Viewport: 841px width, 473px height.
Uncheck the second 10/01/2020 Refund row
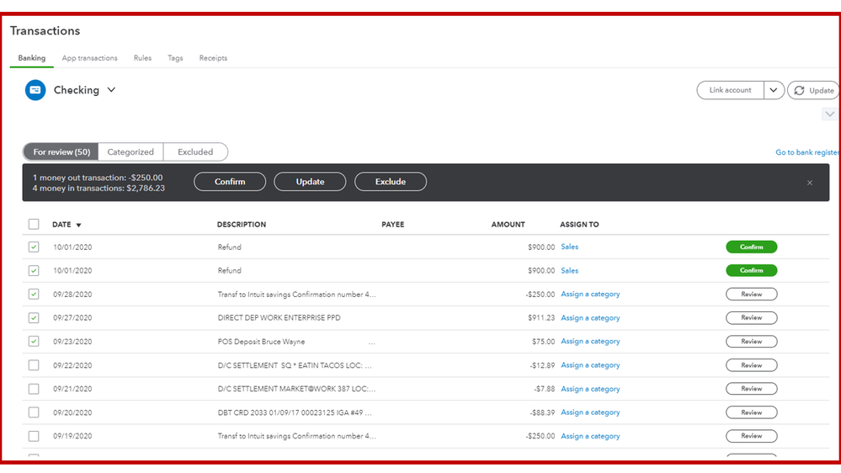click(x=34, y=271)
